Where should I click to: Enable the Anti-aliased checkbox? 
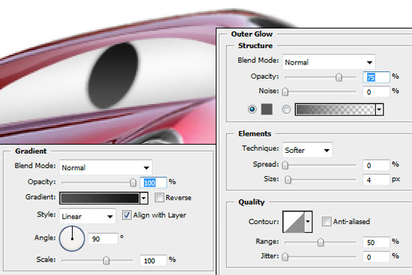pyautogui.click(x=327, y=221)
